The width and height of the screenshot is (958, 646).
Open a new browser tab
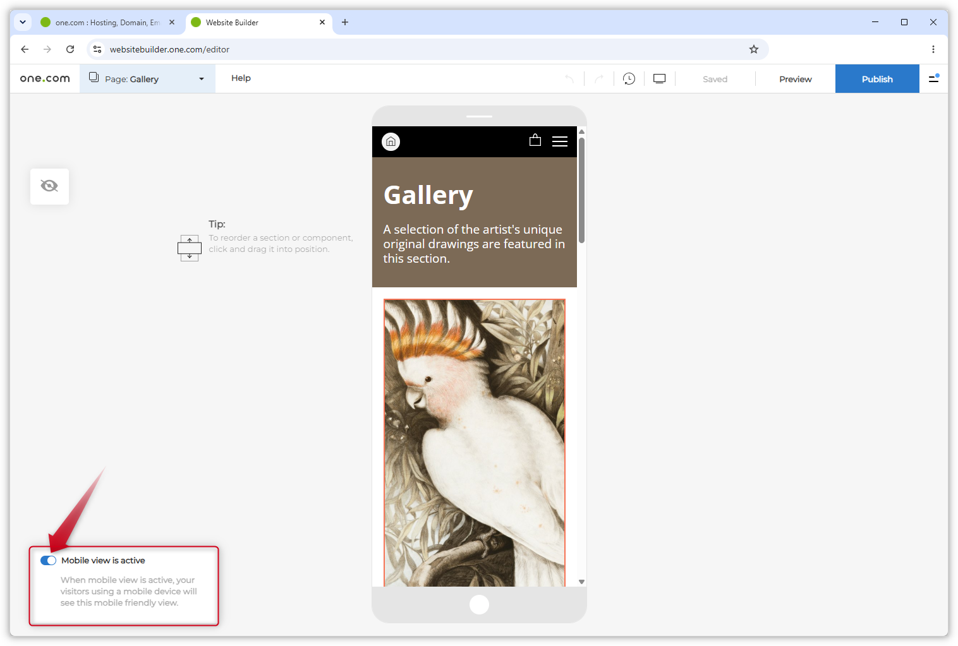click(345, 22)
